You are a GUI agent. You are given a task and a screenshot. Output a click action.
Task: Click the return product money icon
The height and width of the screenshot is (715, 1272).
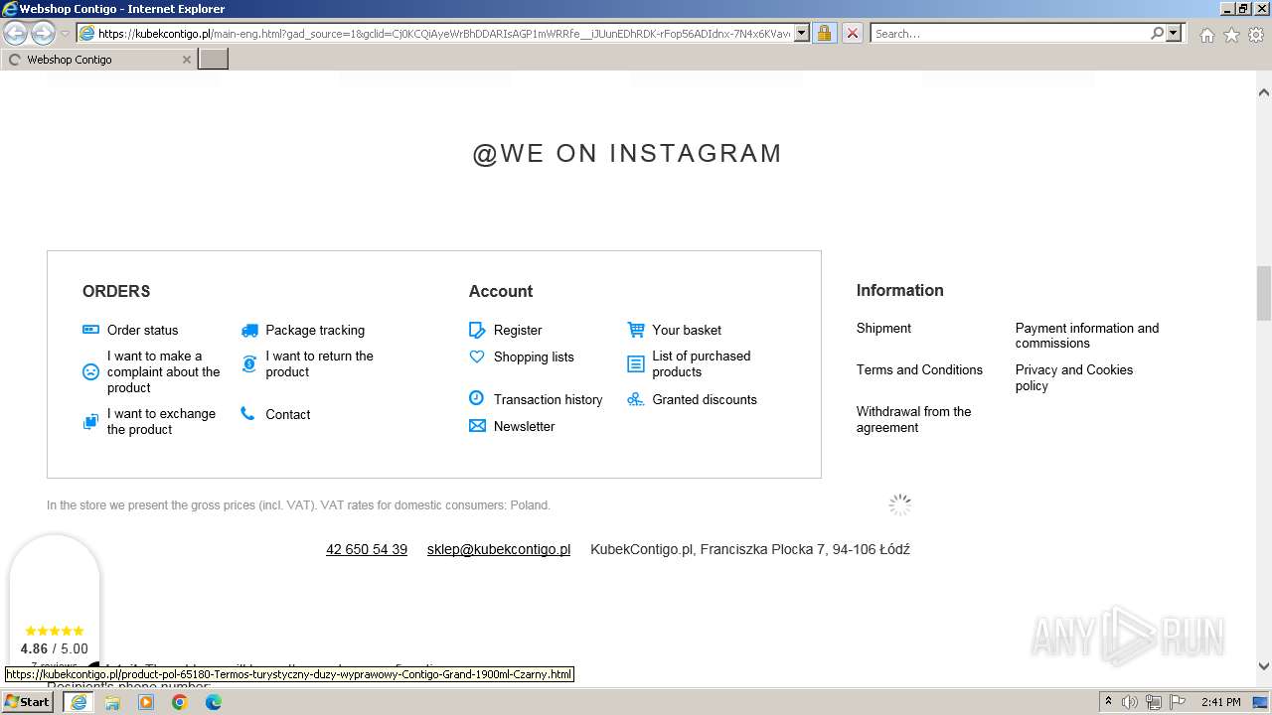tap(248, 364)
